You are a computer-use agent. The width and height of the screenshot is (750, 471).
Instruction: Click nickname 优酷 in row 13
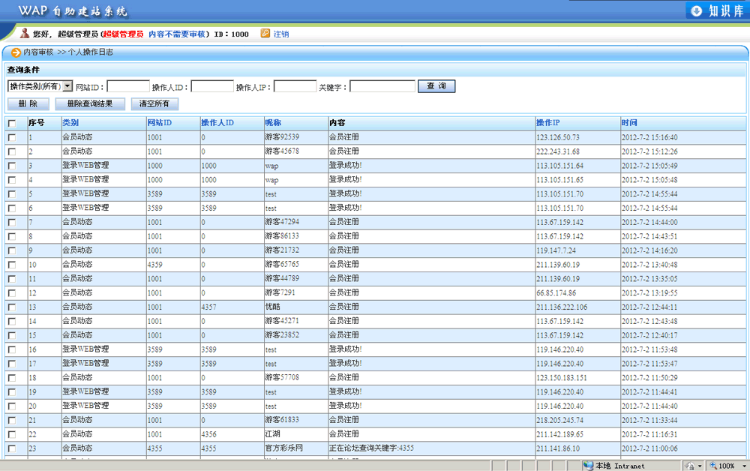[273, 307]
